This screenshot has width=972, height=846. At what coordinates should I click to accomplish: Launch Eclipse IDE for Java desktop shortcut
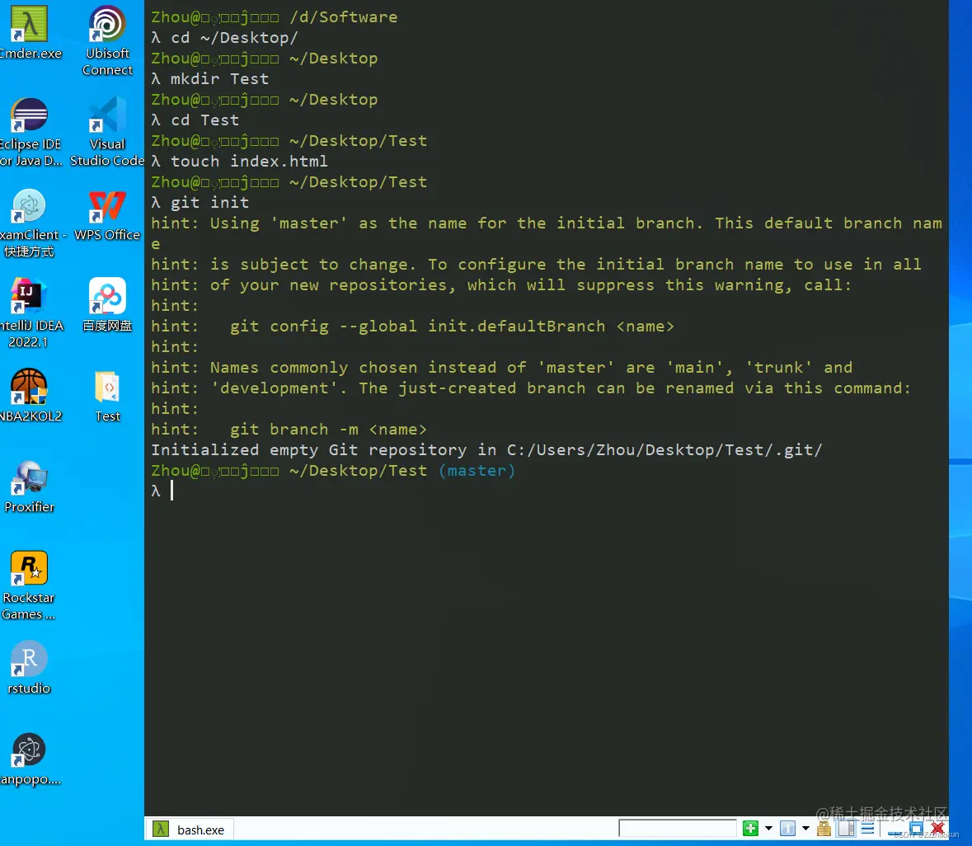pos(29,132)
